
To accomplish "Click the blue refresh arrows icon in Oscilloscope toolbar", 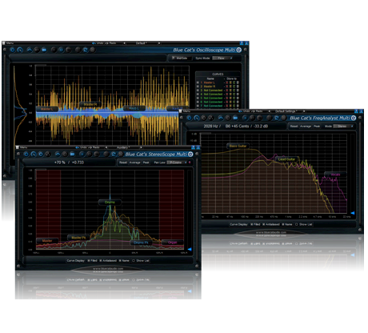I will [x=85, y=50].
